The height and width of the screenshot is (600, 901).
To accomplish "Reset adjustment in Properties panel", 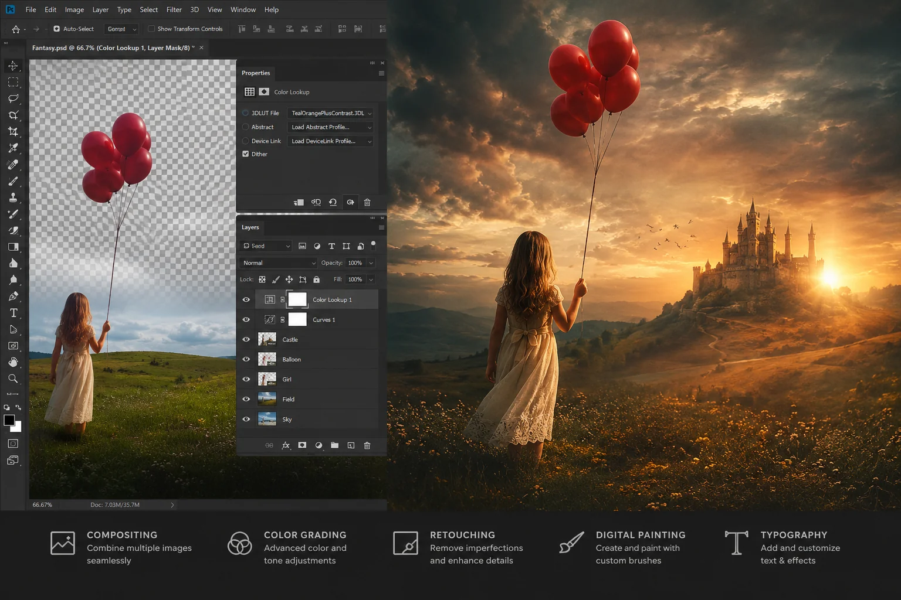I will pyautogui.click(x=333, y=202).
